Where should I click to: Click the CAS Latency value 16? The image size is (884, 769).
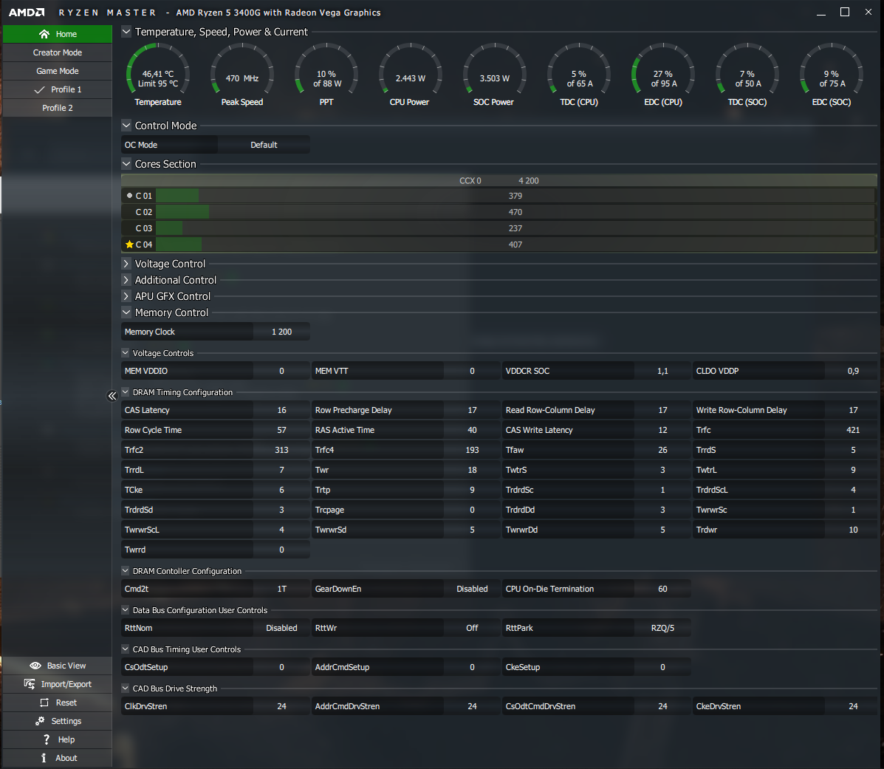point(281,411)
